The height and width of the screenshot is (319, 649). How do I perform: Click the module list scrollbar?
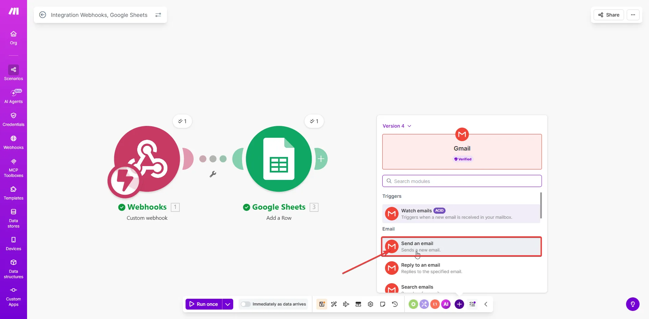point(541,205)
